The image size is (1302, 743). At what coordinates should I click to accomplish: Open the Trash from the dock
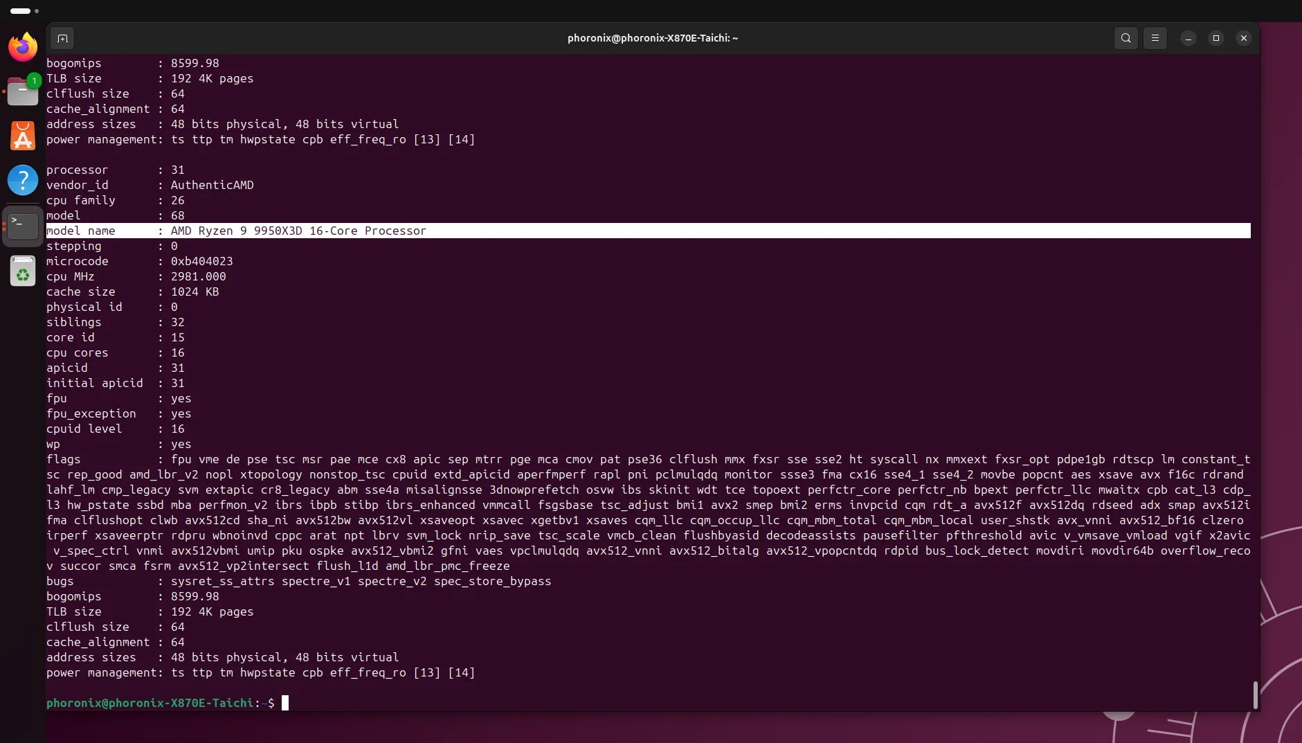click(23, 271)
